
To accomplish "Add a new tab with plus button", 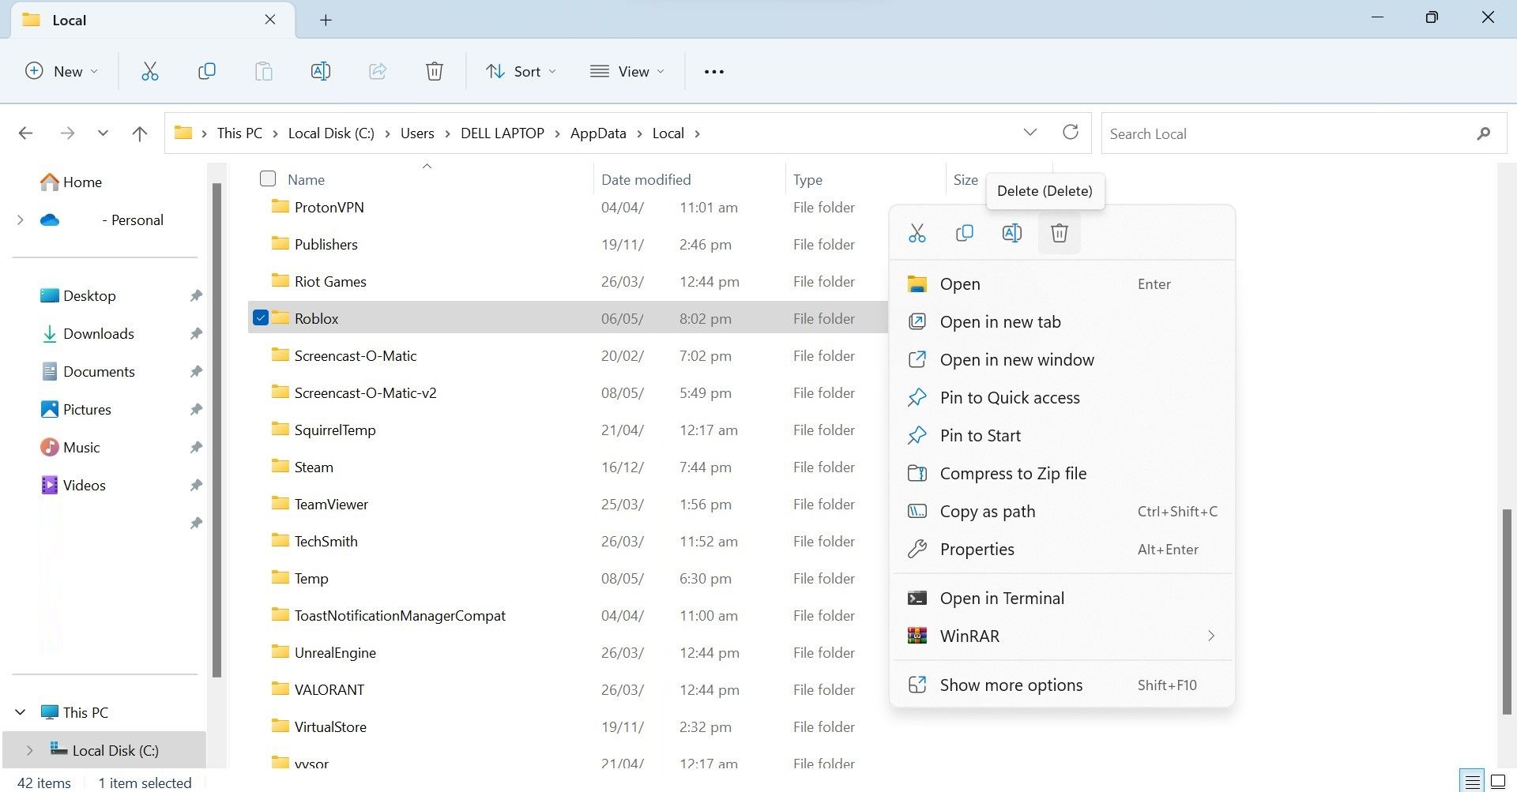I will pos(326,21).
